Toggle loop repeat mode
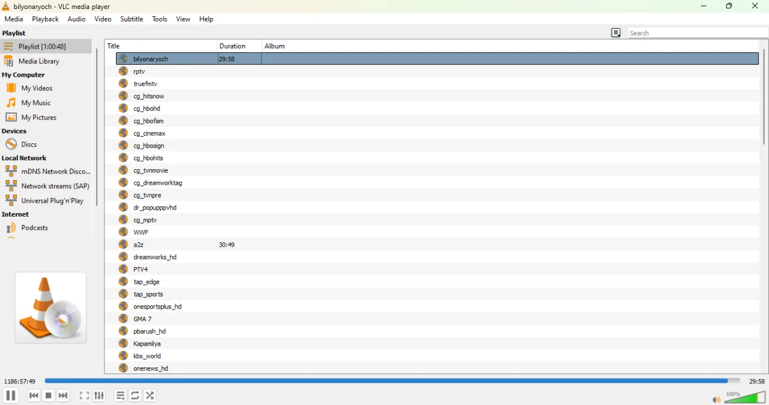 pyautogui.click(x=136, y=396)
